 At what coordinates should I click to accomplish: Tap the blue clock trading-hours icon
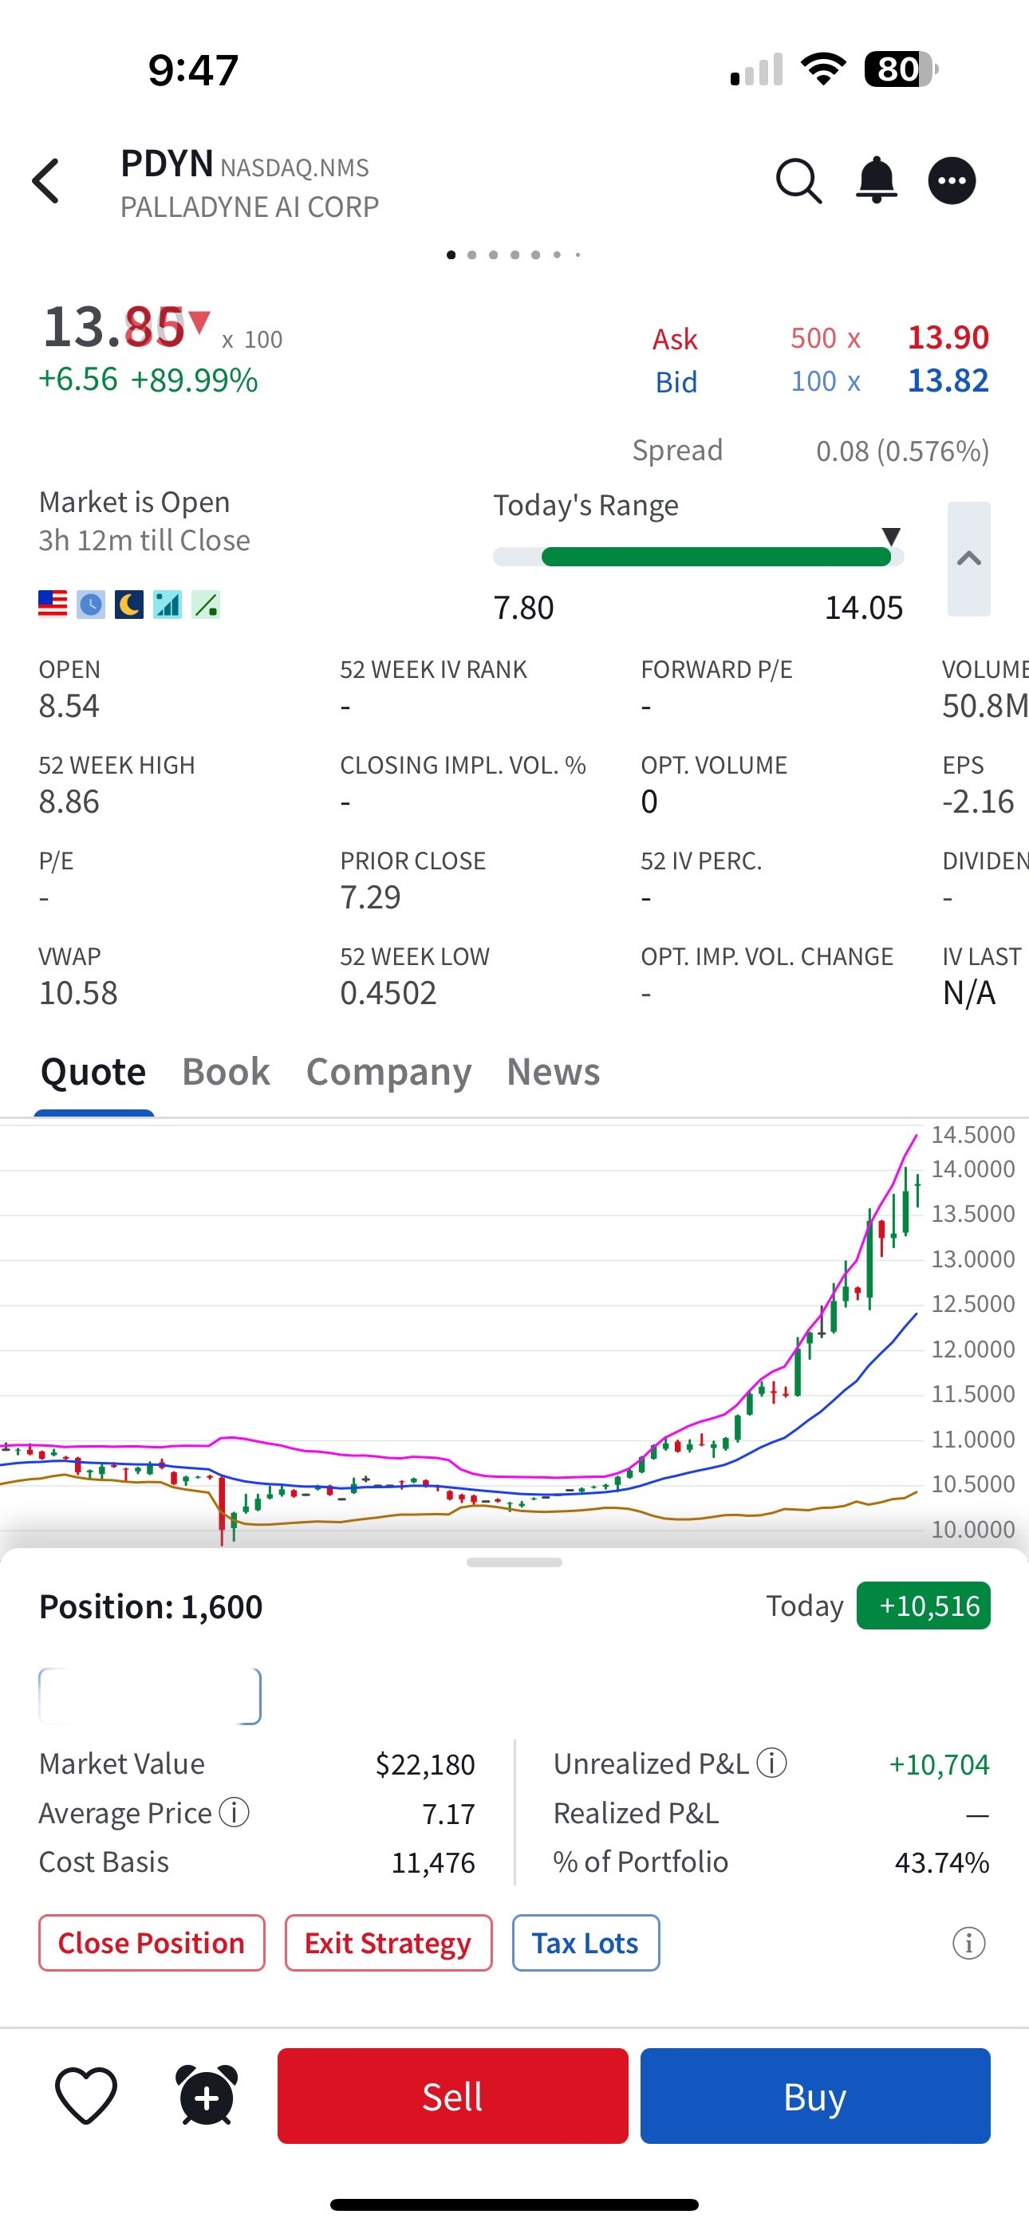[91, 604]
